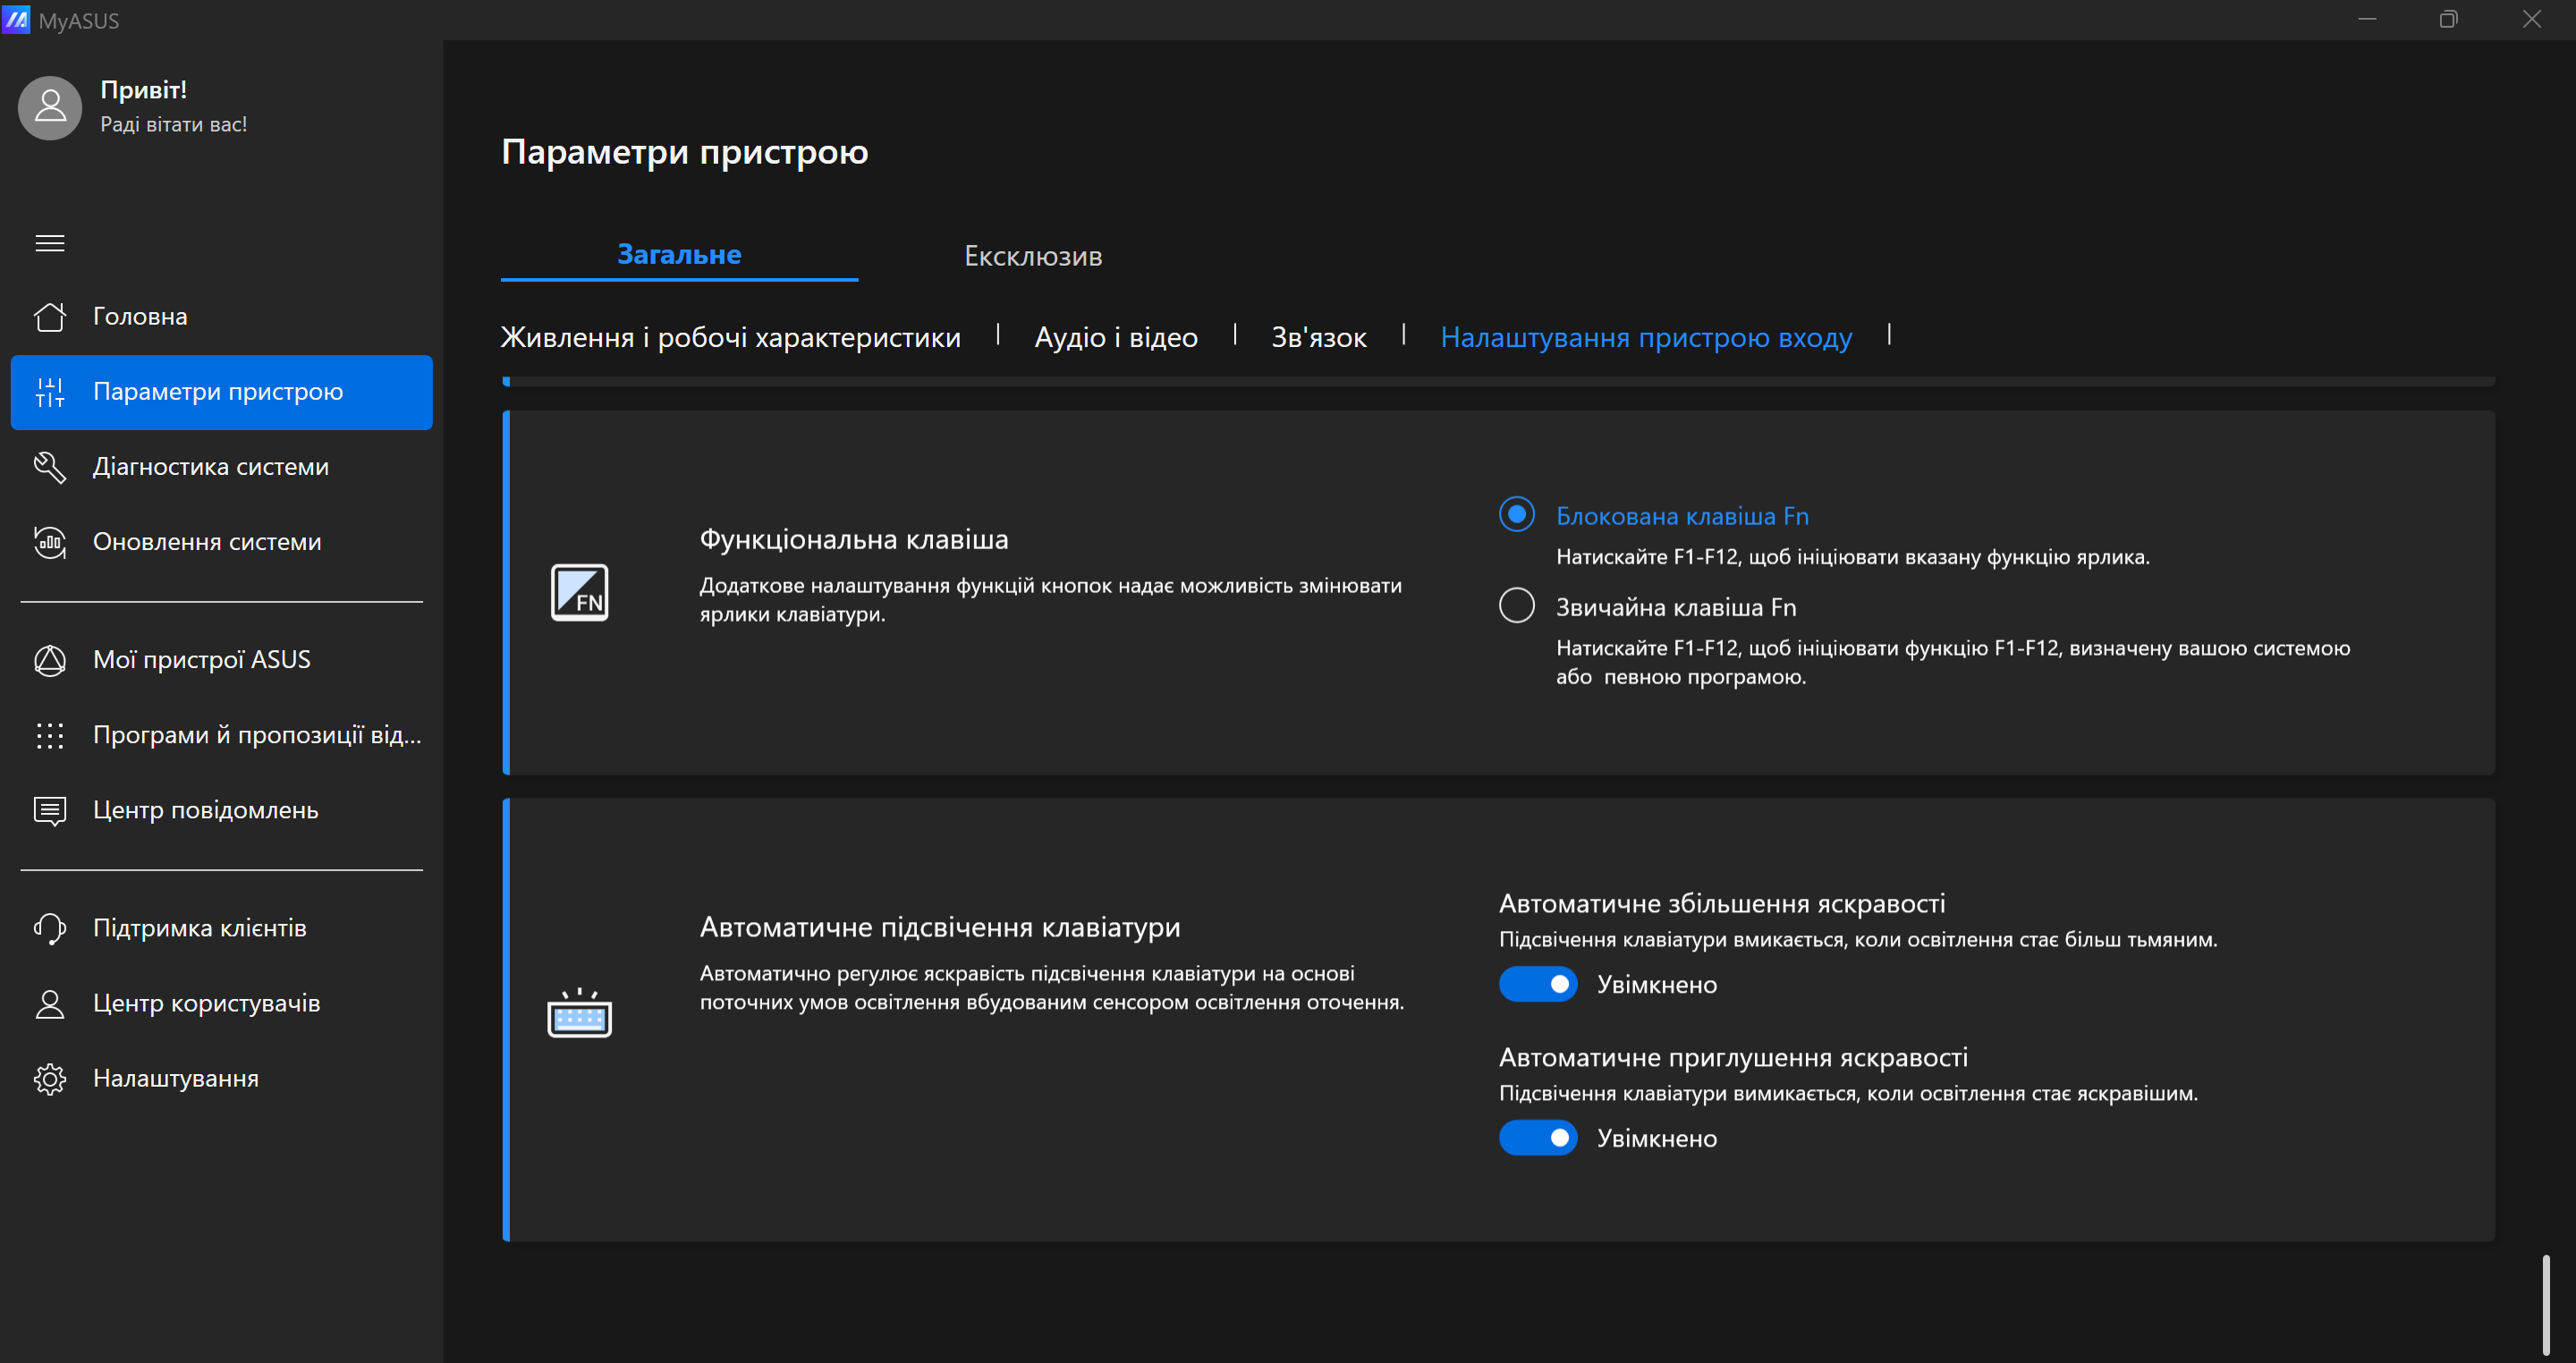Select Звичайна клавіша Fn radio button
This screenshot has width=2576, height=1363.
[1516, 606]
